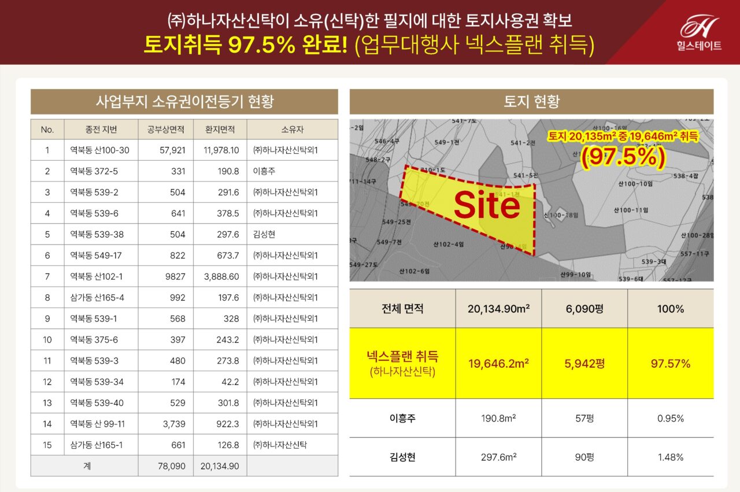The image size is (740, 492).
Task: Click the cell '역북동 산102-1'
Action: click(96, 276)
